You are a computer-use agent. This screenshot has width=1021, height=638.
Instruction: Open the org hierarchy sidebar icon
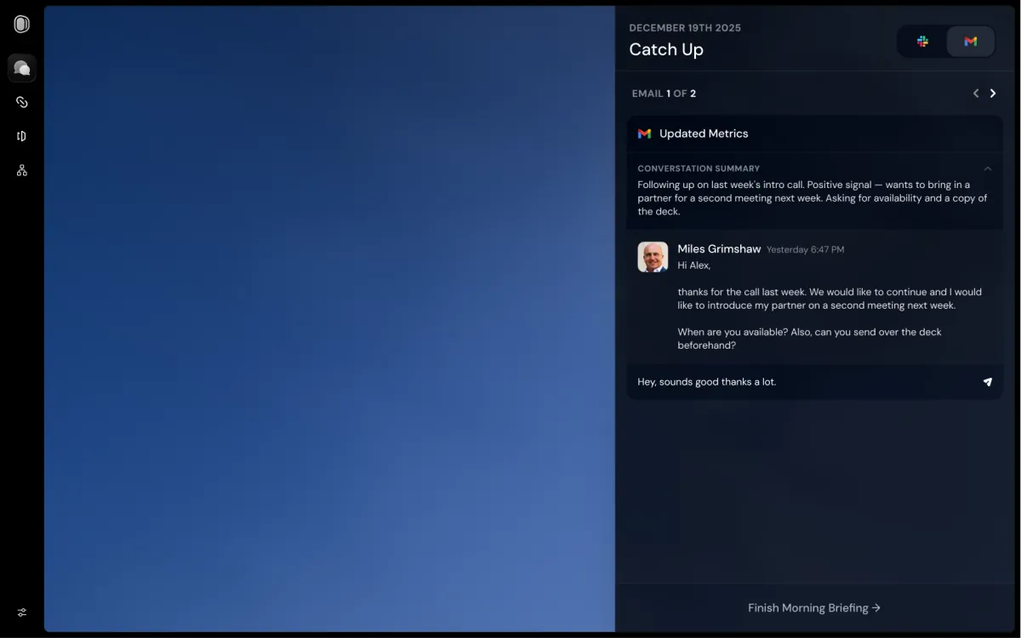(x=22, y=170)
